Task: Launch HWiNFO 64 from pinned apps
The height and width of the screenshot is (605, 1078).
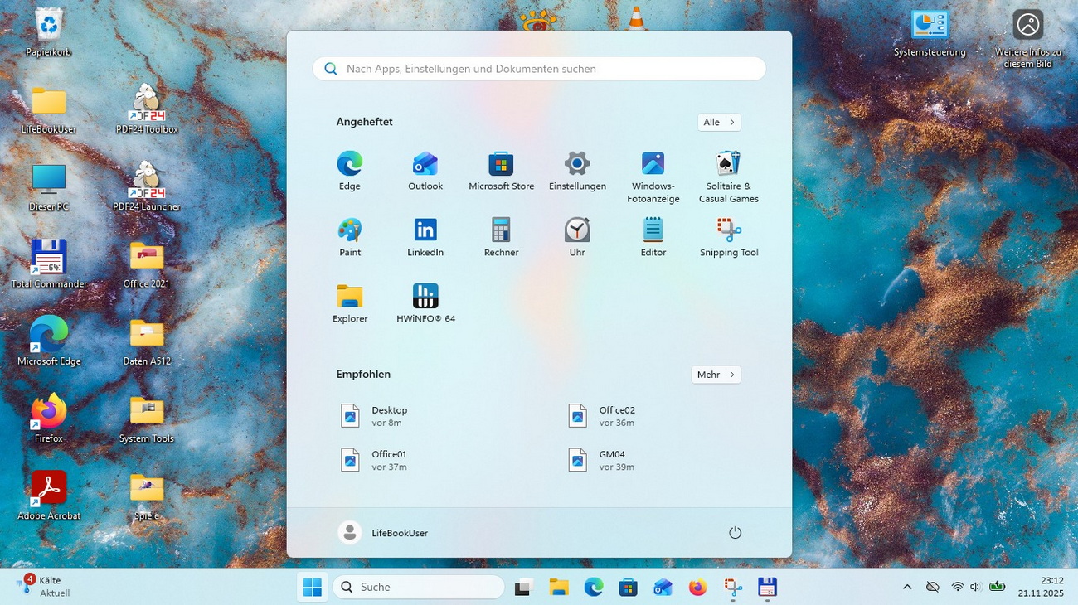Action: 425,298
